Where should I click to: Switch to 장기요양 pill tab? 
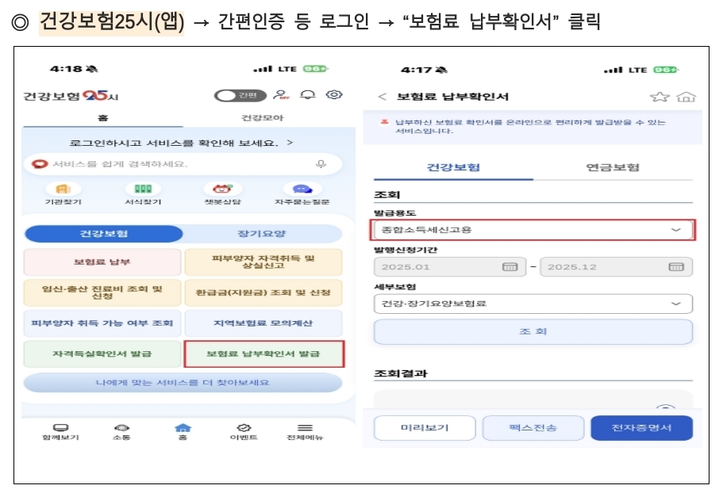(x=261, y=234)
